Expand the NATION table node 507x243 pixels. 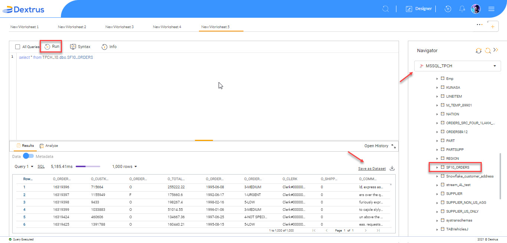437,114
